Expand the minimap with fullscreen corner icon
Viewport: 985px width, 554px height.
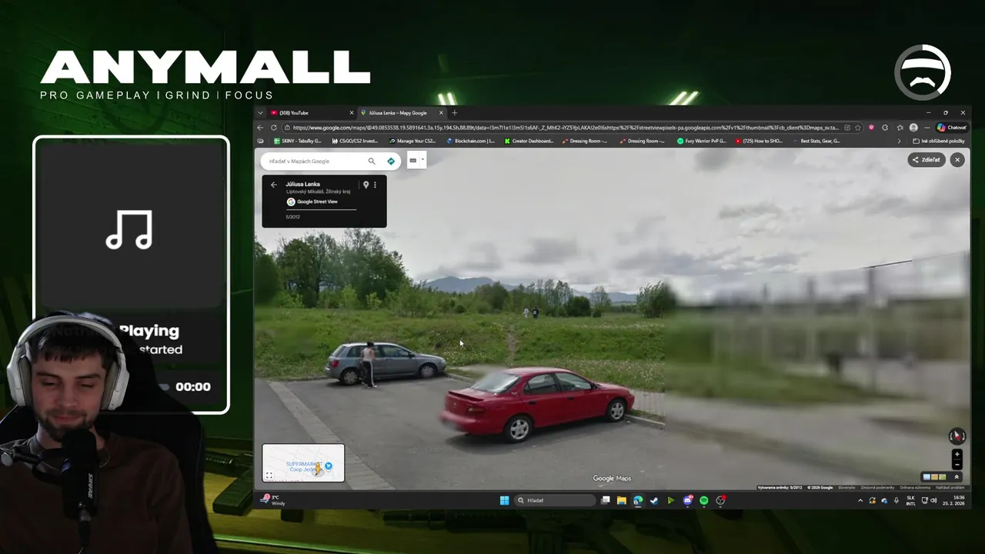click(x=269, y=476)
